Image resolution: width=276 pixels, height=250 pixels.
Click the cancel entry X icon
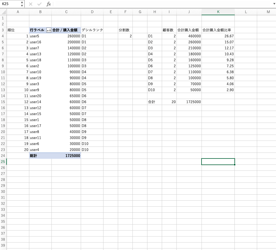[31, 4]
